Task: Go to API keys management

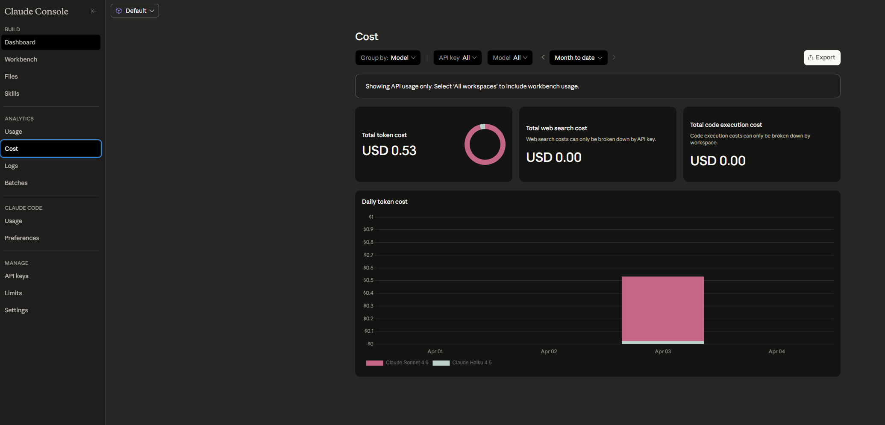Action: (17, 276)
